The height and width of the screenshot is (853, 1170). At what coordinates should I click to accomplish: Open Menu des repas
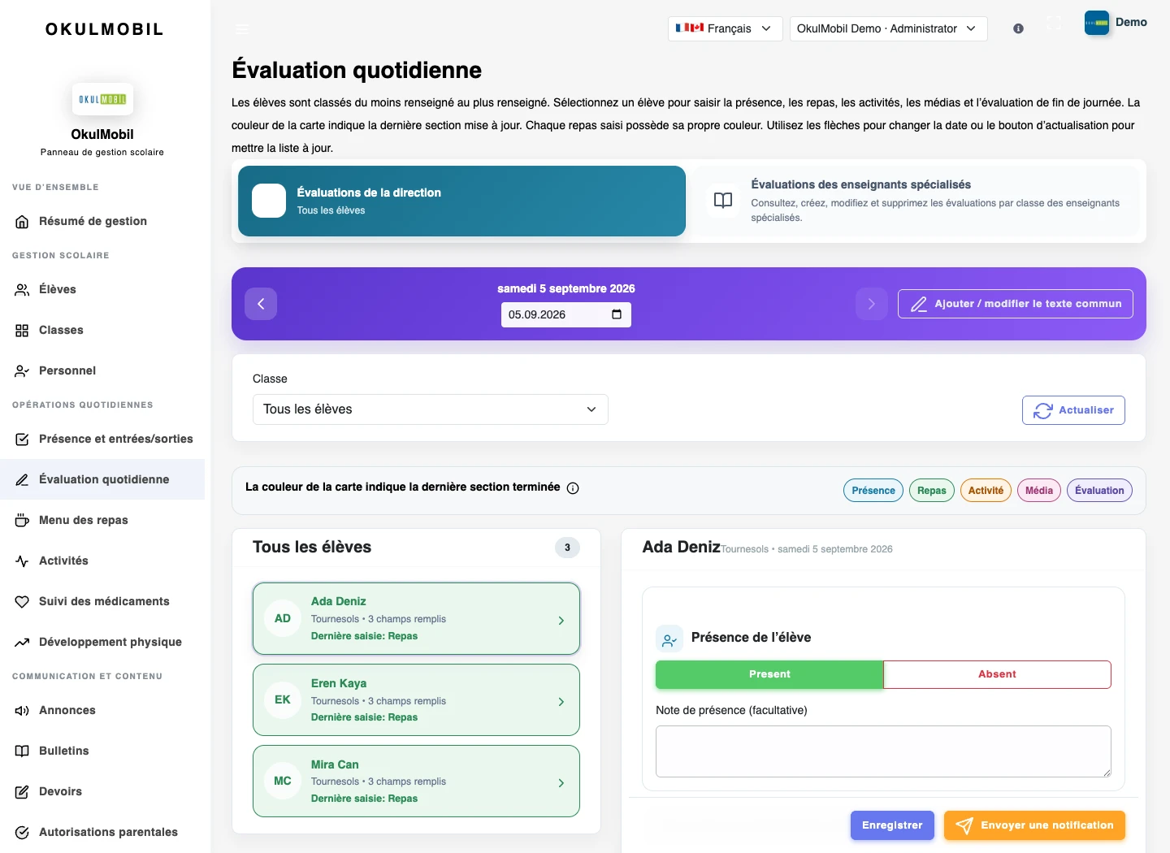tap(102, 520)
